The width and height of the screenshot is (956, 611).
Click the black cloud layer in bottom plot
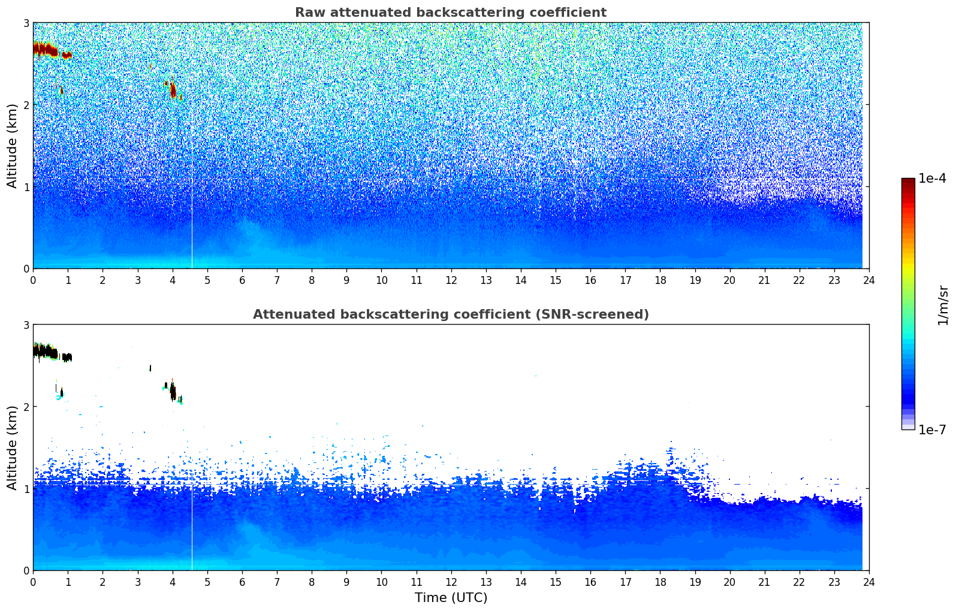click(x=51, y=352)
